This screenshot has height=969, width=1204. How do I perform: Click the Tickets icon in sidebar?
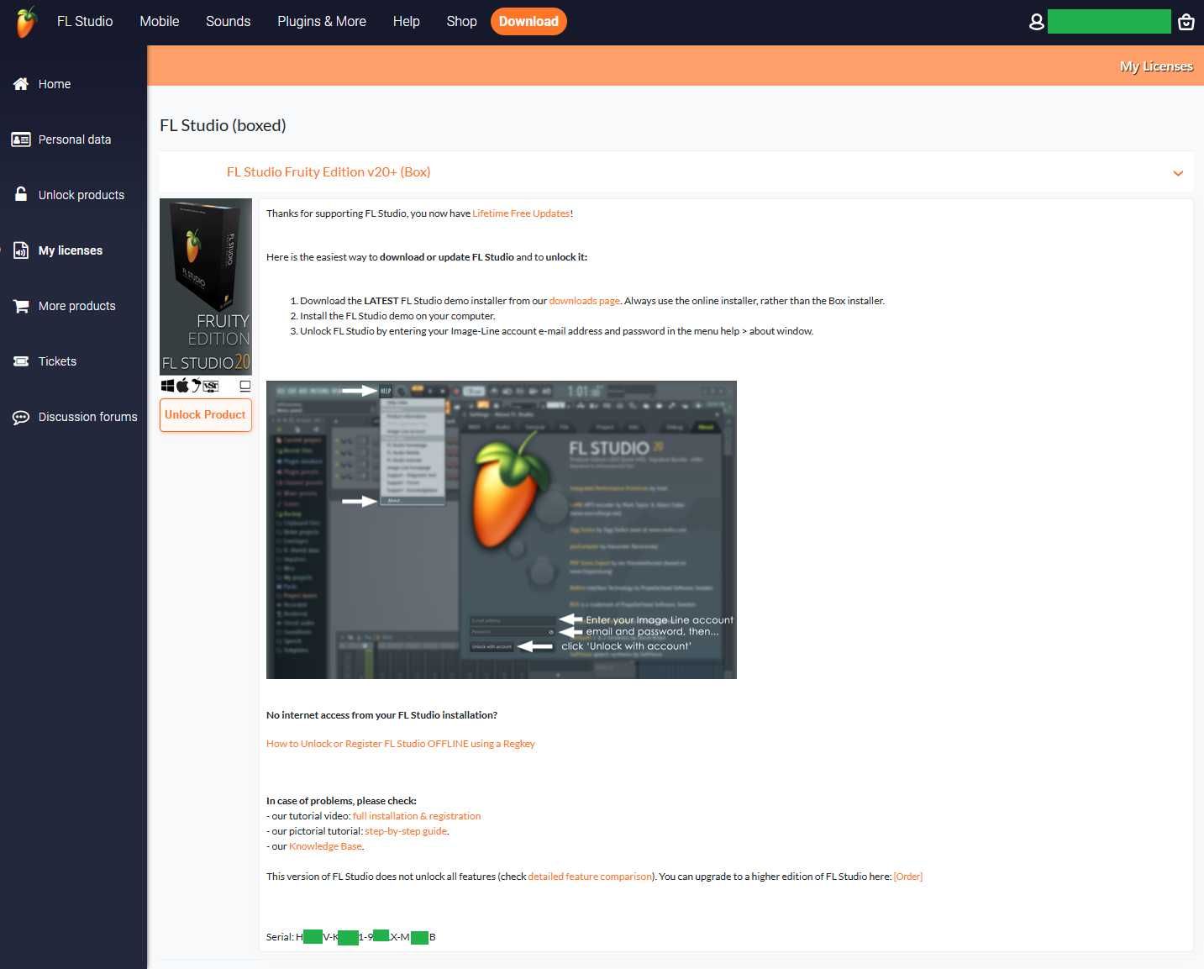21,361
